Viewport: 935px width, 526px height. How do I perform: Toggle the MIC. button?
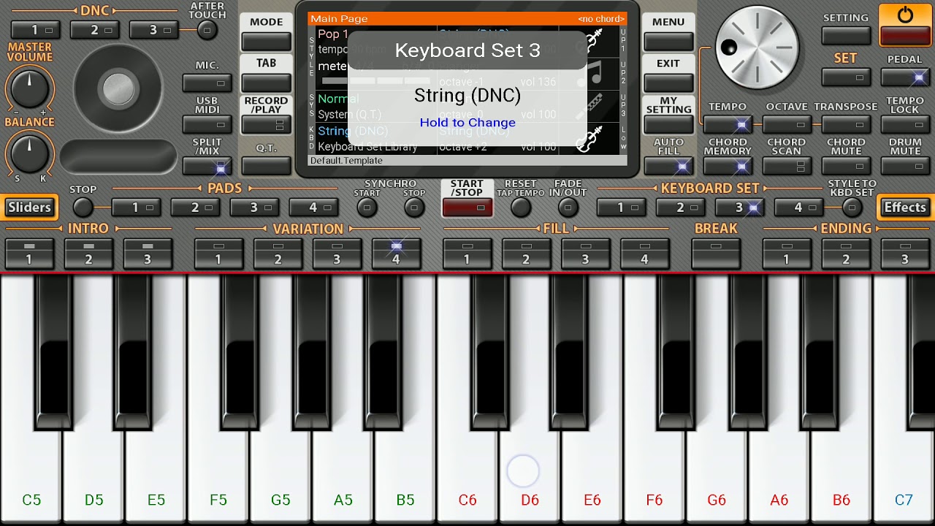(x=207, y=83)
